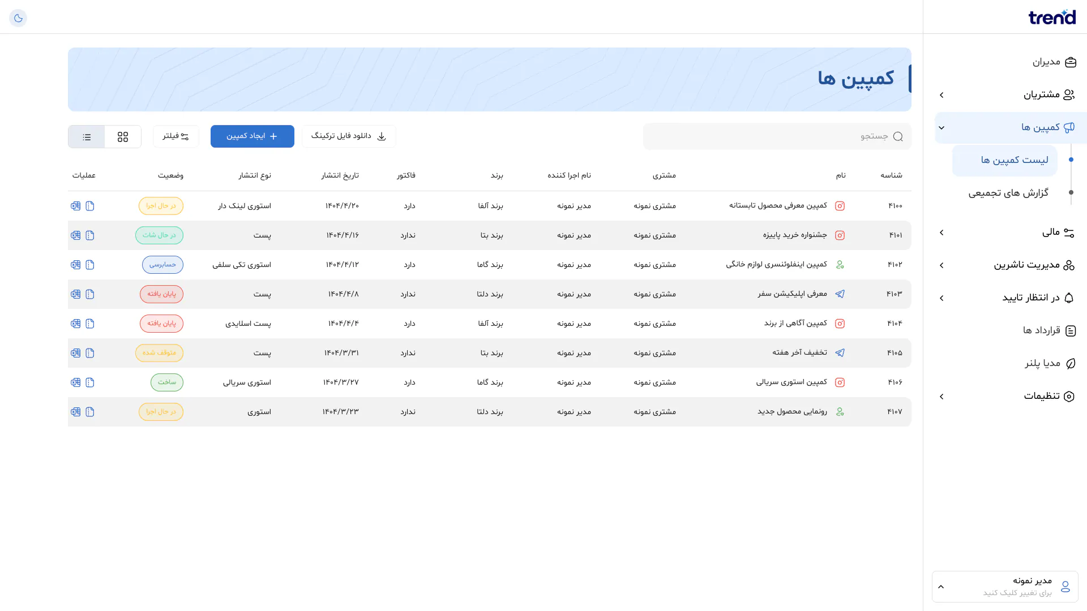This screenshot has height=611, width=1087.
Task: Click campaign name جشنواره خرید پاییزه
Action: click(795, 235)
